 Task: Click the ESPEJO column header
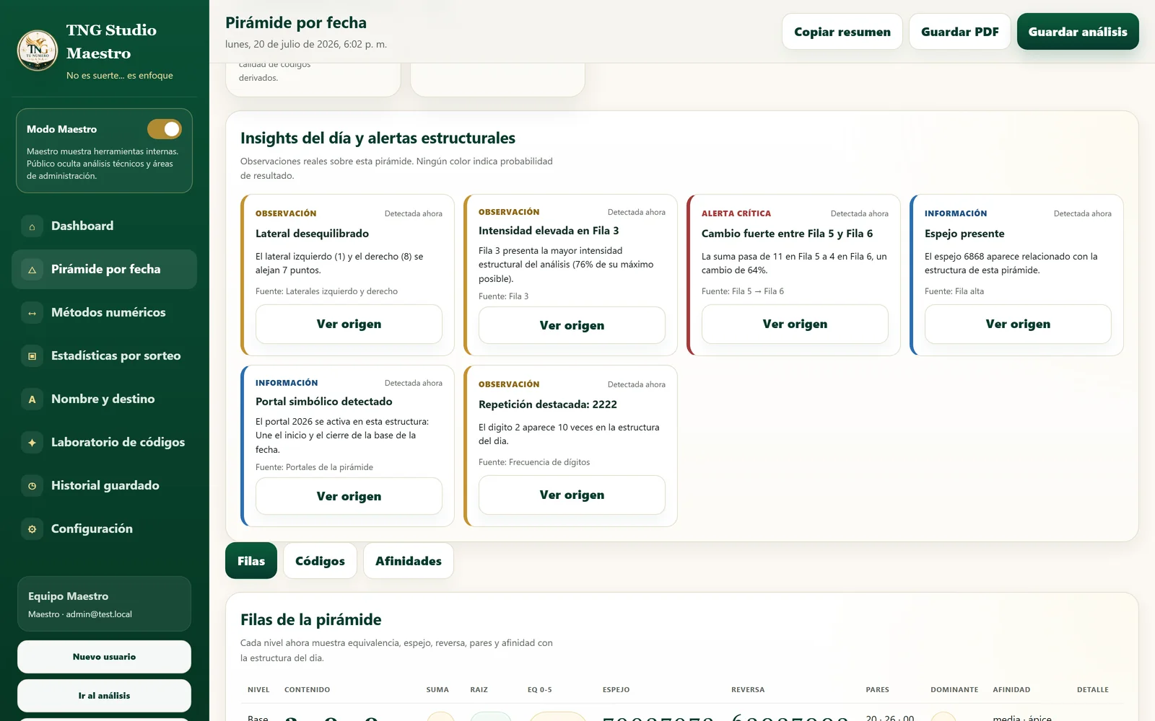(616, 690)
